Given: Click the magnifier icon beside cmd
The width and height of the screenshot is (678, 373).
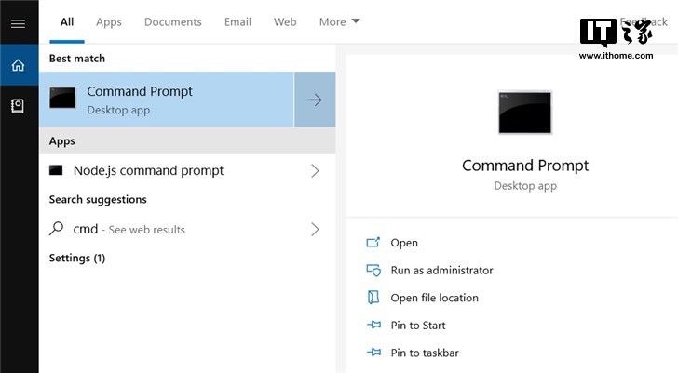Looking at the screenshot, I should [x=56, y=229].
